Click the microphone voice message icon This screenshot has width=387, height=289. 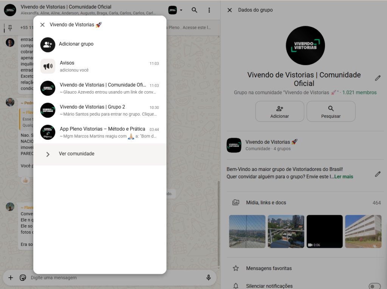(208, 278)
